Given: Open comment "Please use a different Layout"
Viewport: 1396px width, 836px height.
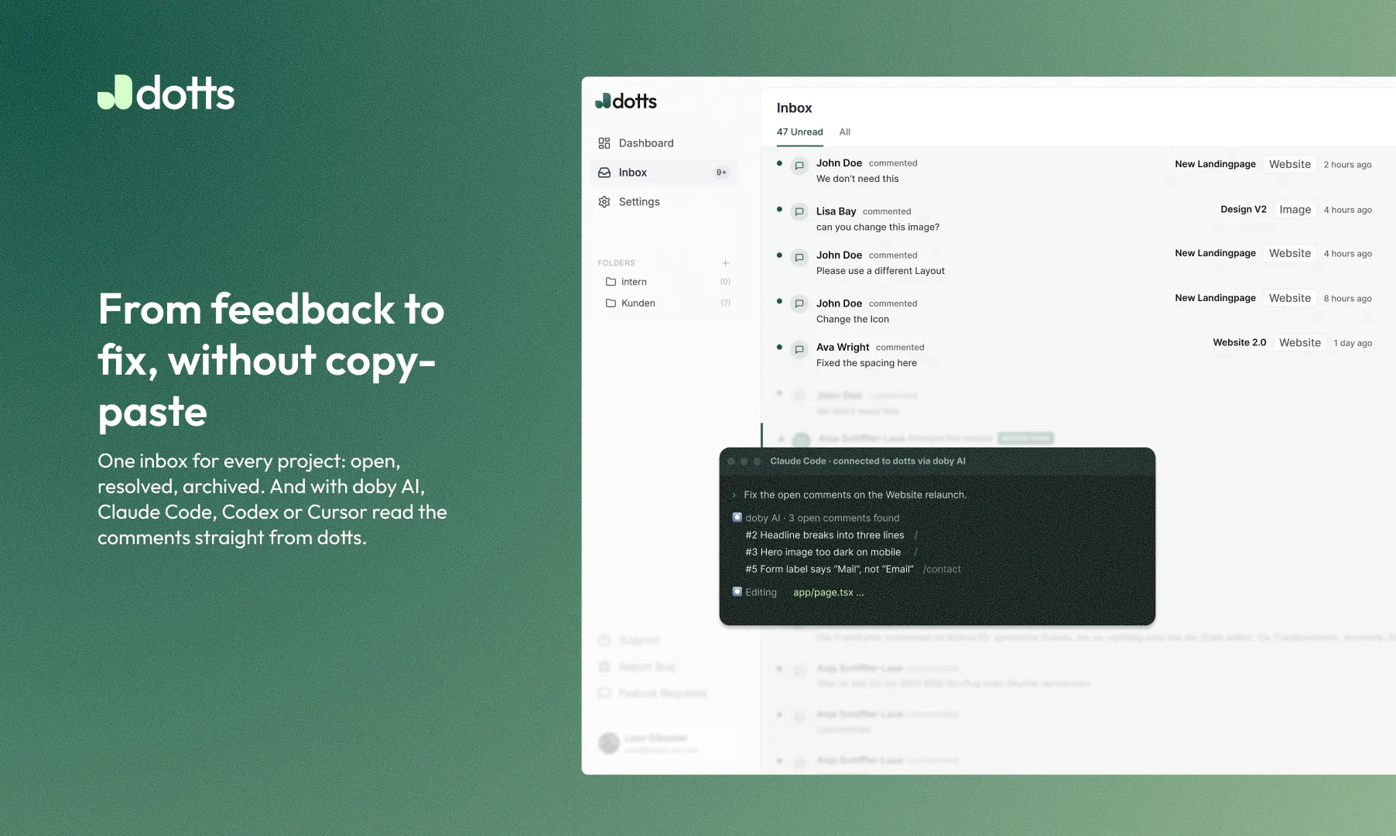Looking at the screenshot, I should (880, 271).
